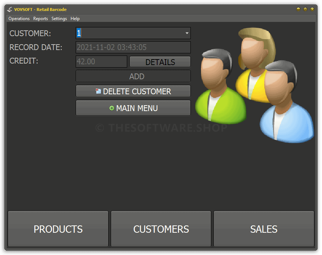The height and width of the screenshot is (255, 322).
Task: Click the Credit amount field
Action: click(x=102, y=61)
